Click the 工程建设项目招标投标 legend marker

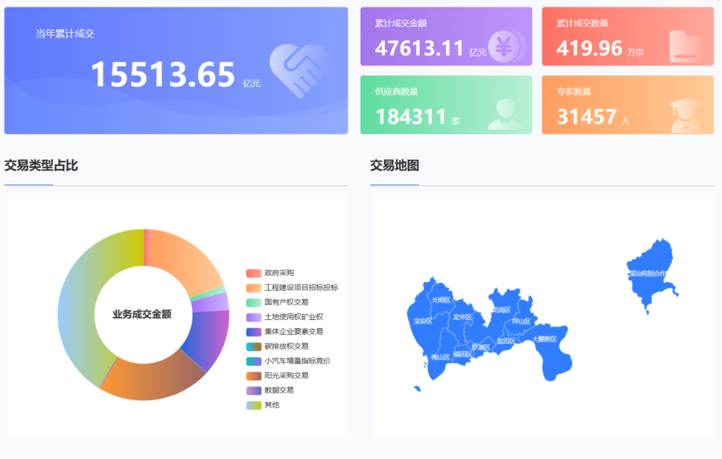(253, 287)
